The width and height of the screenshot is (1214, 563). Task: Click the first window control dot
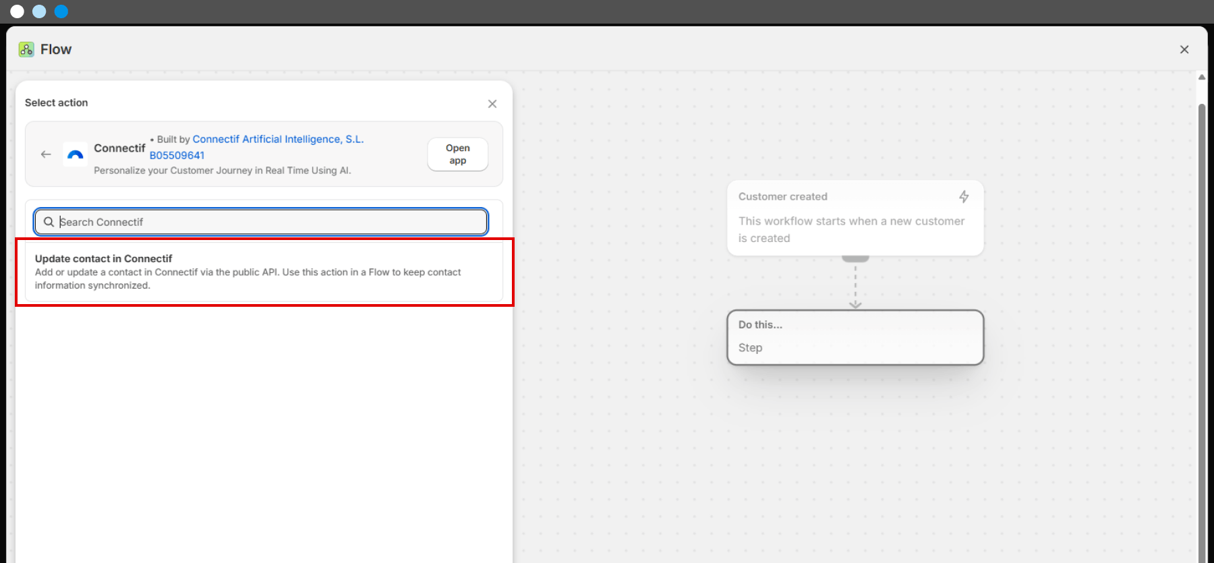(18, 11)
